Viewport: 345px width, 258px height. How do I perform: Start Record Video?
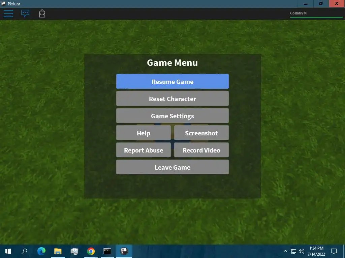coord(201,150)
